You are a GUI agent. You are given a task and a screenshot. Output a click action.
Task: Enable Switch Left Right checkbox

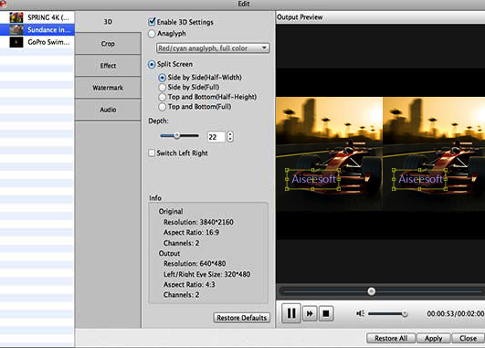click(x=152, y=153)
